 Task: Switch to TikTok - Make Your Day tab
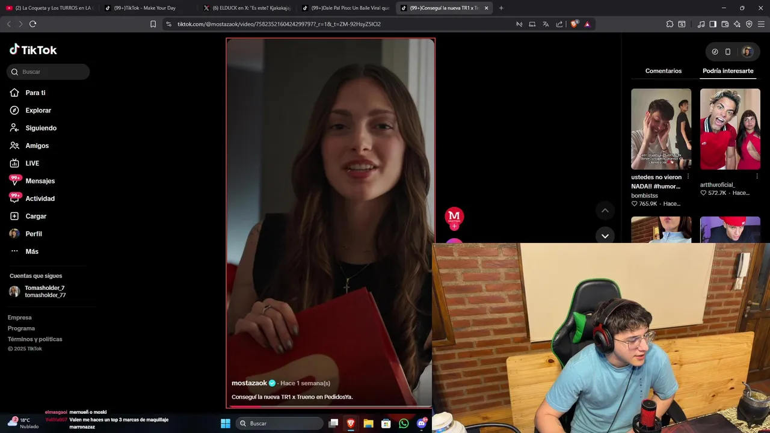146,8
